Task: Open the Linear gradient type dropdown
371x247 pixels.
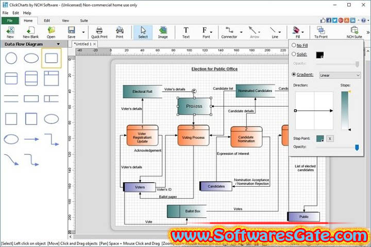Action: (340, 75)
